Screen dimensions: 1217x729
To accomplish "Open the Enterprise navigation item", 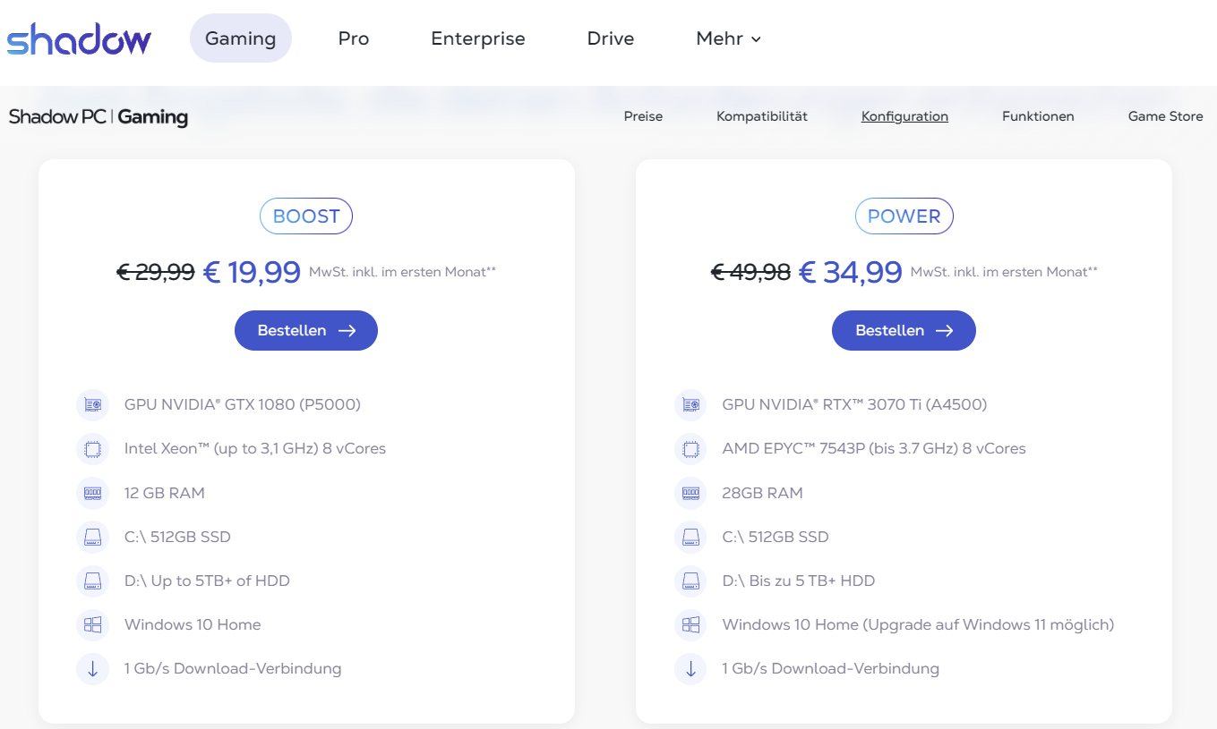I will 478,38.
